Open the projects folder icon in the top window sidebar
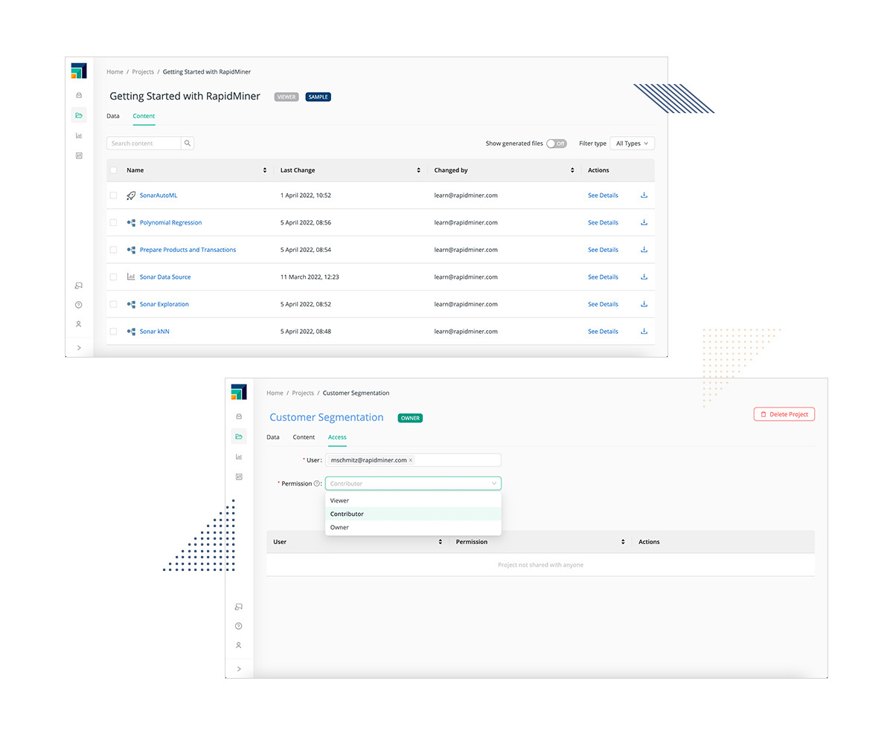Screen dimensions: 893x736 [79, 115]
